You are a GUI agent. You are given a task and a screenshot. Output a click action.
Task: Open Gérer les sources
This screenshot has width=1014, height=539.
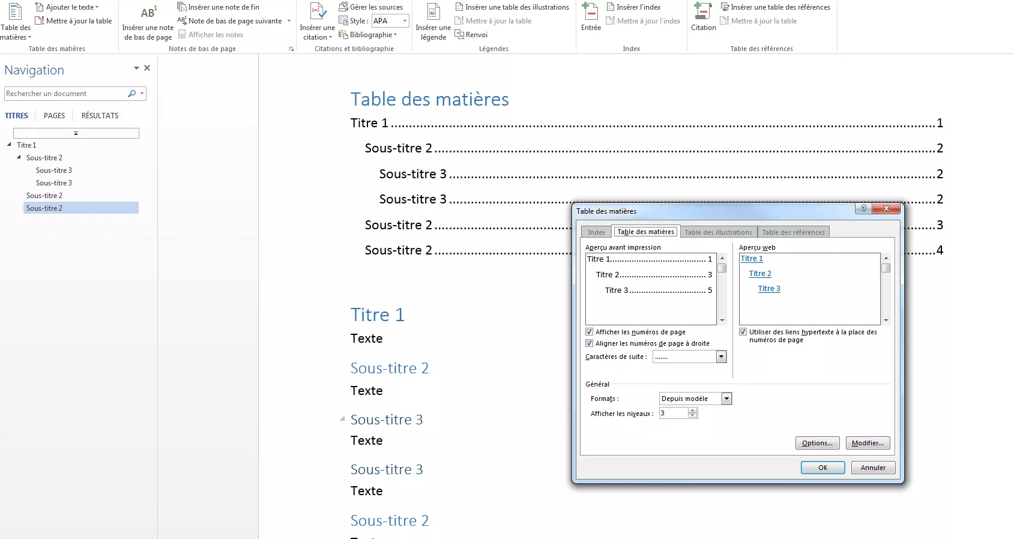pos(371,7)
